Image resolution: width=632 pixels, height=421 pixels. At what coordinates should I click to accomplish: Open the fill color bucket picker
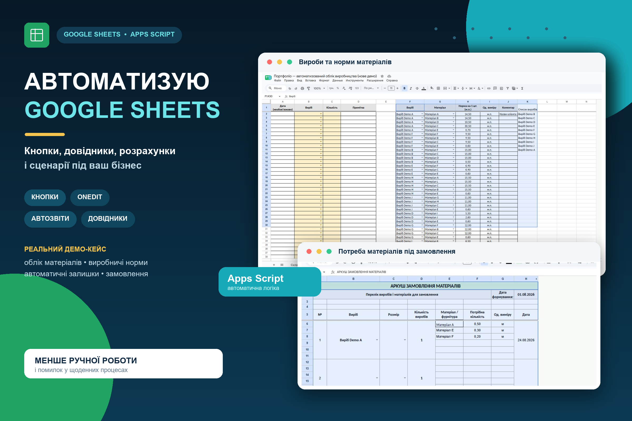432,88
